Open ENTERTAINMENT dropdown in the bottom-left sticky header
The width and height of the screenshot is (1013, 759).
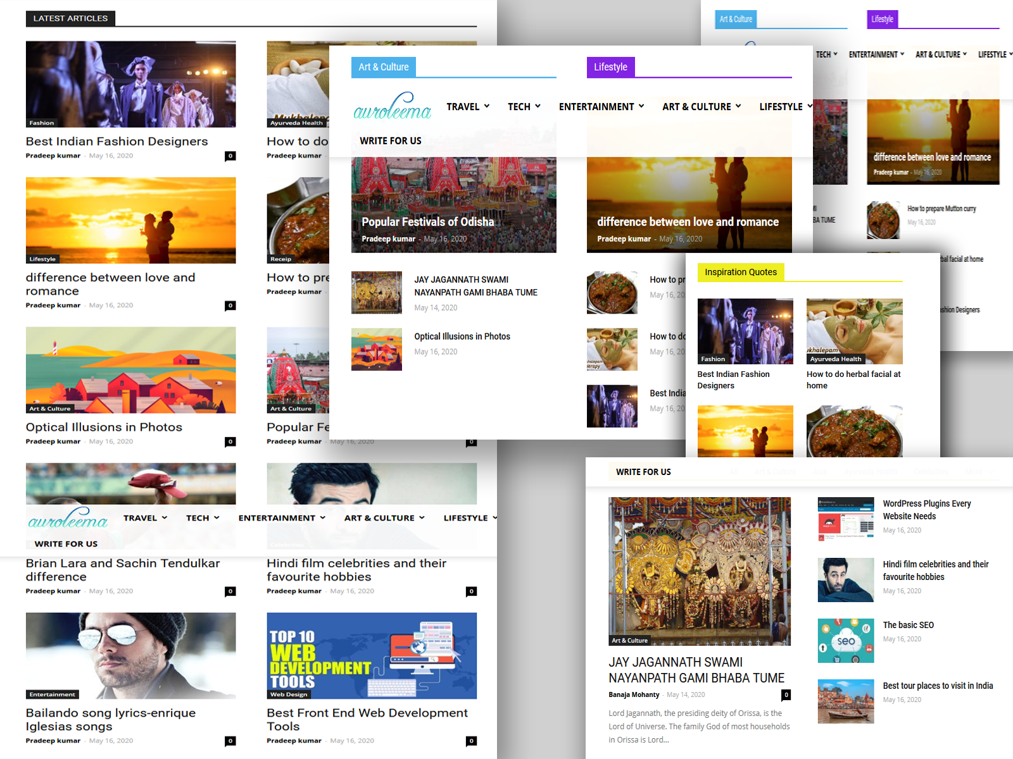click(282, 518)
